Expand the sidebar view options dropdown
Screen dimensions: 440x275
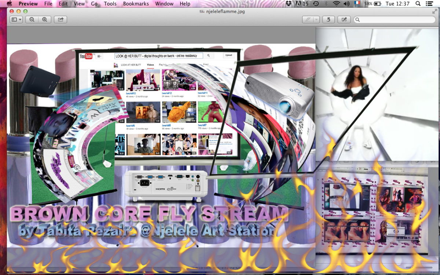coord(16,19)
